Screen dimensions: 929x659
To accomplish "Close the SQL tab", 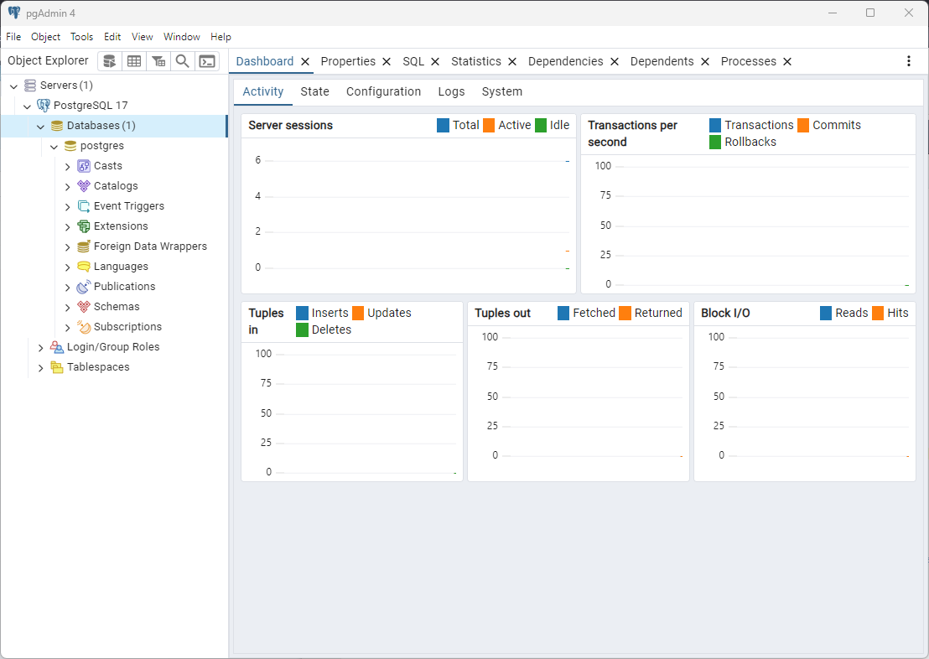I will pyautogui.click(x=435, y=62).
